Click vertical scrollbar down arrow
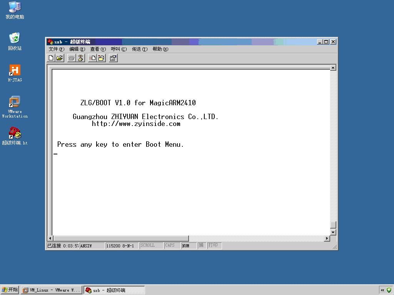This screenshot has width=394, height=295. click(333, 232)
